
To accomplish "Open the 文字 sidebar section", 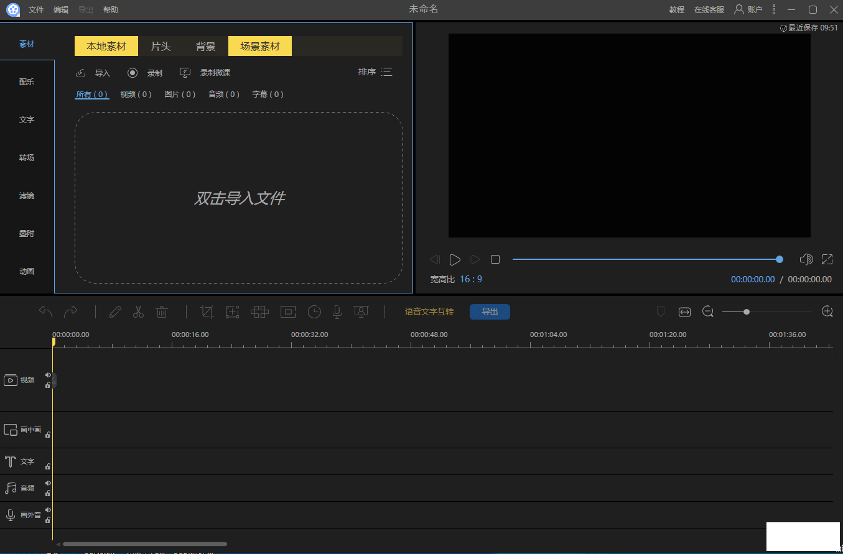I will 27,120.
